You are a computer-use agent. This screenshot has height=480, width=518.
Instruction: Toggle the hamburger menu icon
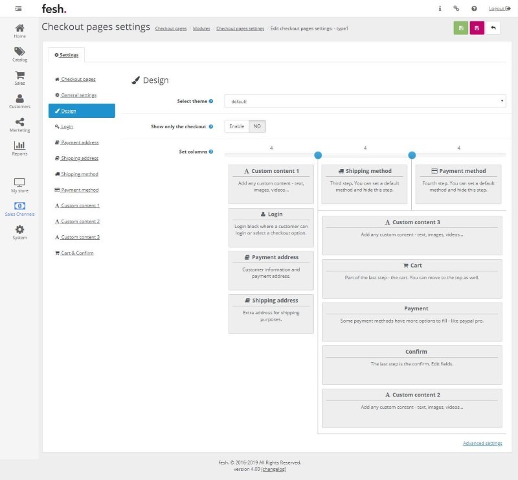pos(19,8)
